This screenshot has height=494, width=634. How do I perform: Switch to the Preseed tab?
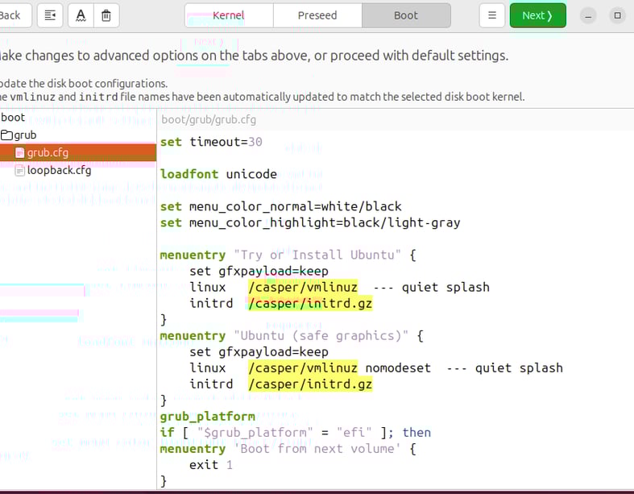[317, 15]
